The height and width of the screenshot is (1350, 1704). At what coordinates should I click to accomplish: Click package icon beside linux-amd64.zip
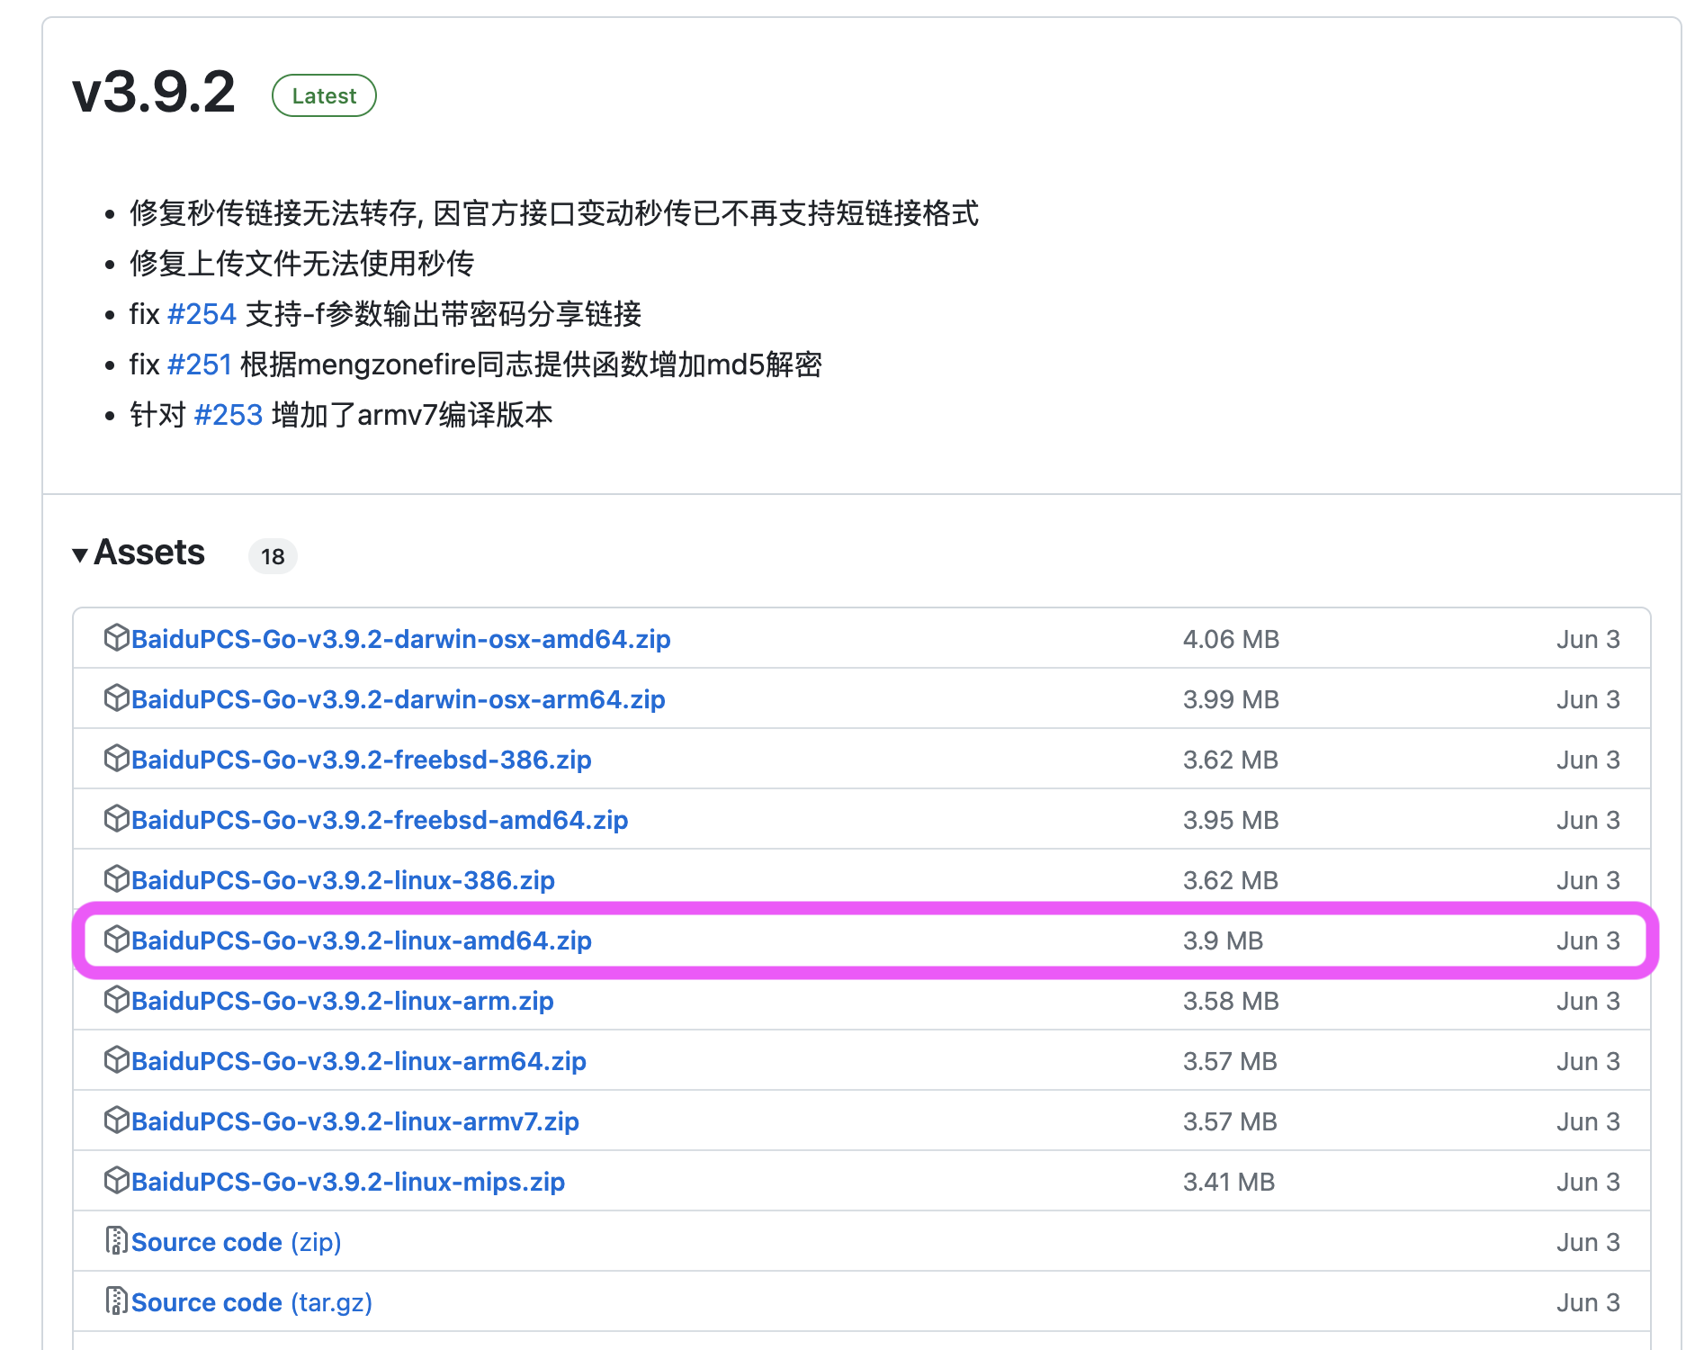[x=117, y=939]
